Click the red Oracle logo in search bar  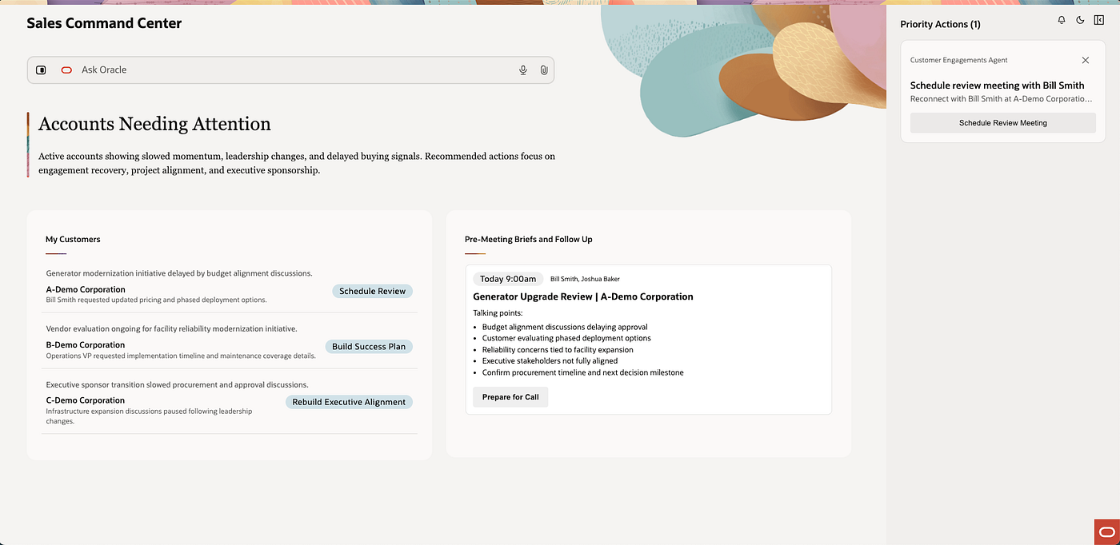coord(66,70)
